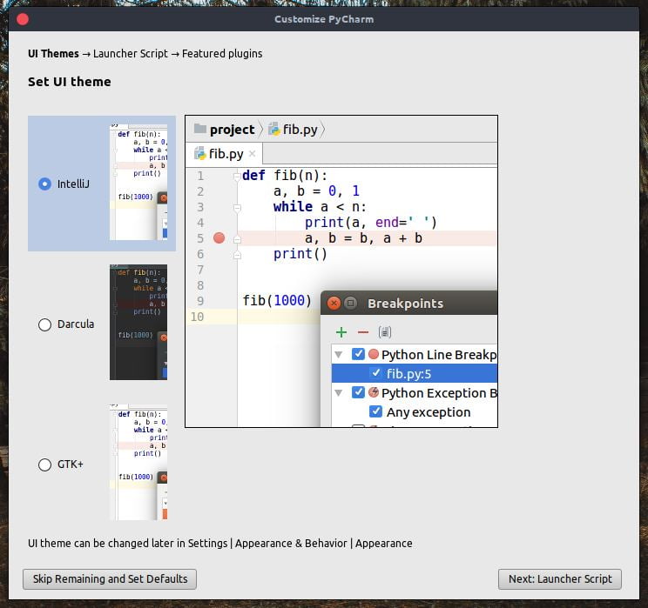Toggle Python Exception Breakpoint checkbox
Image resolution: width=648 pixels, height=608 pixels.
358,392
